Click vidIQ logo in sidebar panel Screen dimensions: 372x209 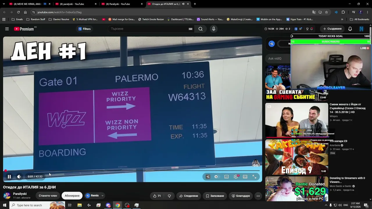tap(272, 44)
